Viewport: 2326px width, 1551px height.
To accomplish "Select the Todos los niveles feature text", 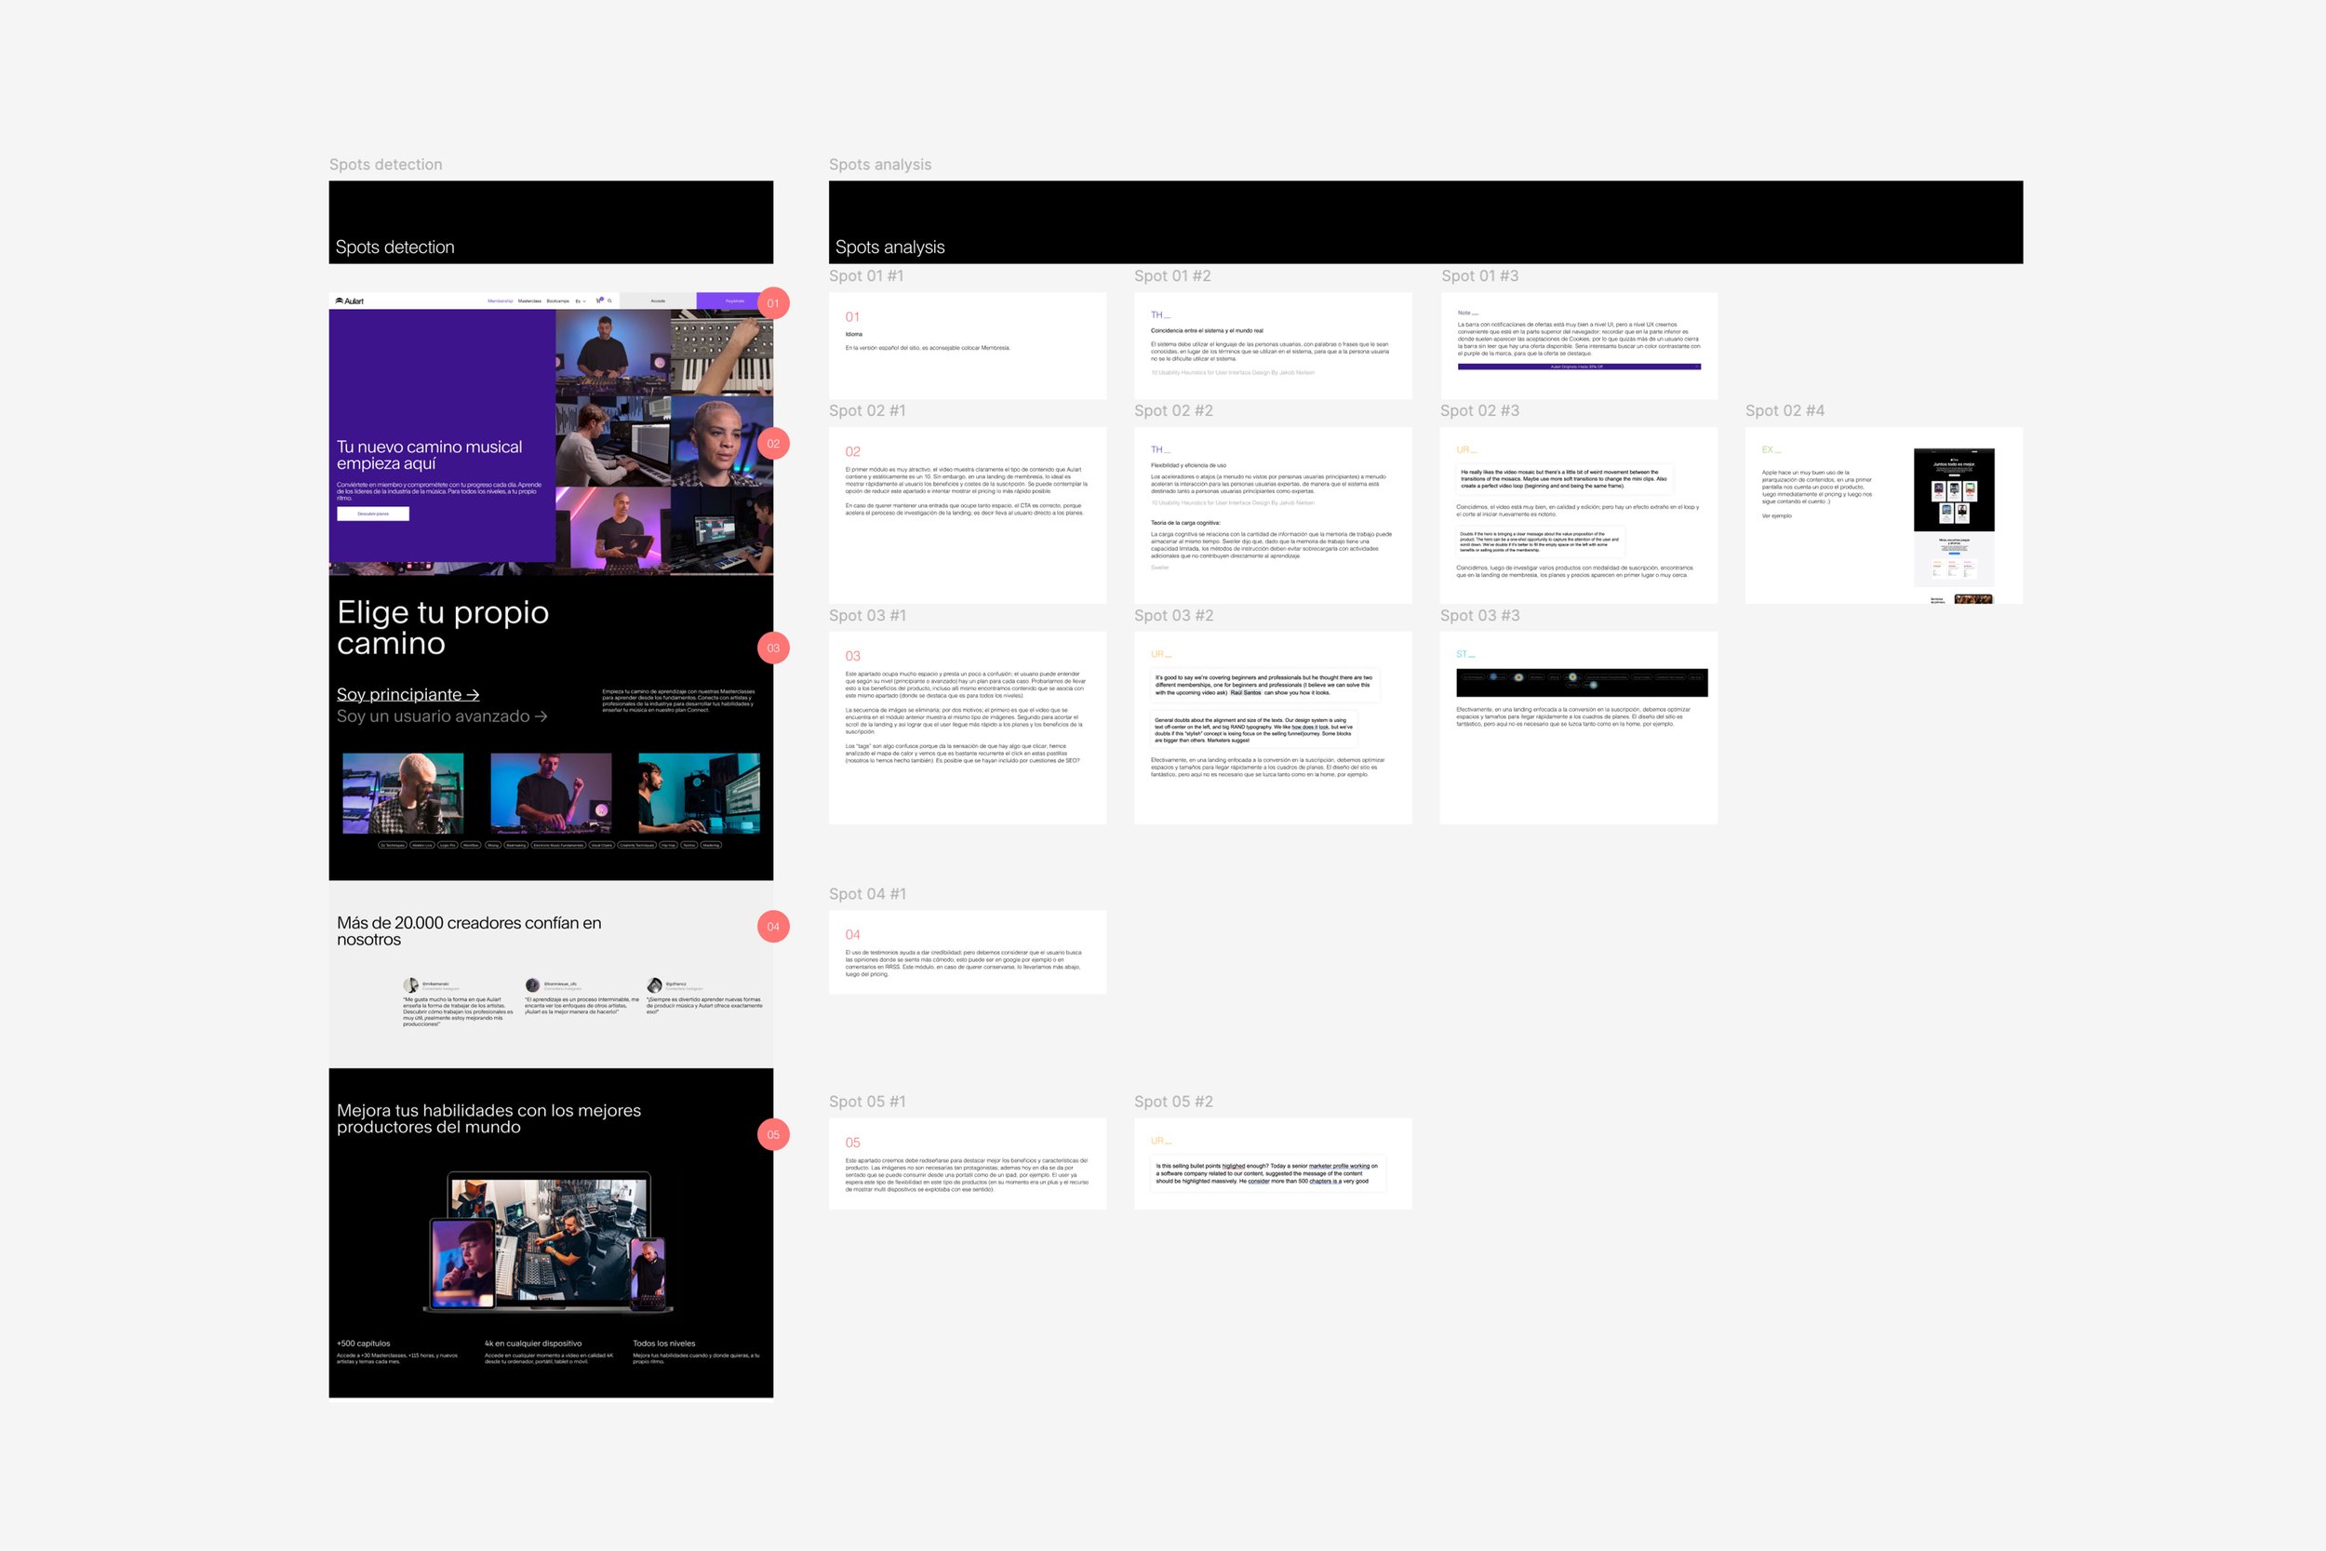I will pyautogui.click(x=663, y=1344).
